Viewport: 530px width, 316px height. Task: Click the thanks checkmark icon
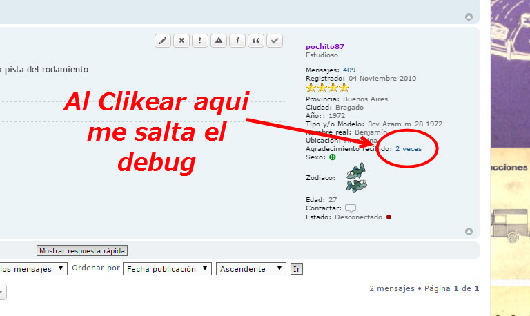275,41
